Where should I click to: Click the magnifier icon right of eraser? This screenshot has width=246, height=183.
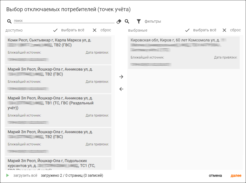click(127, 21)
